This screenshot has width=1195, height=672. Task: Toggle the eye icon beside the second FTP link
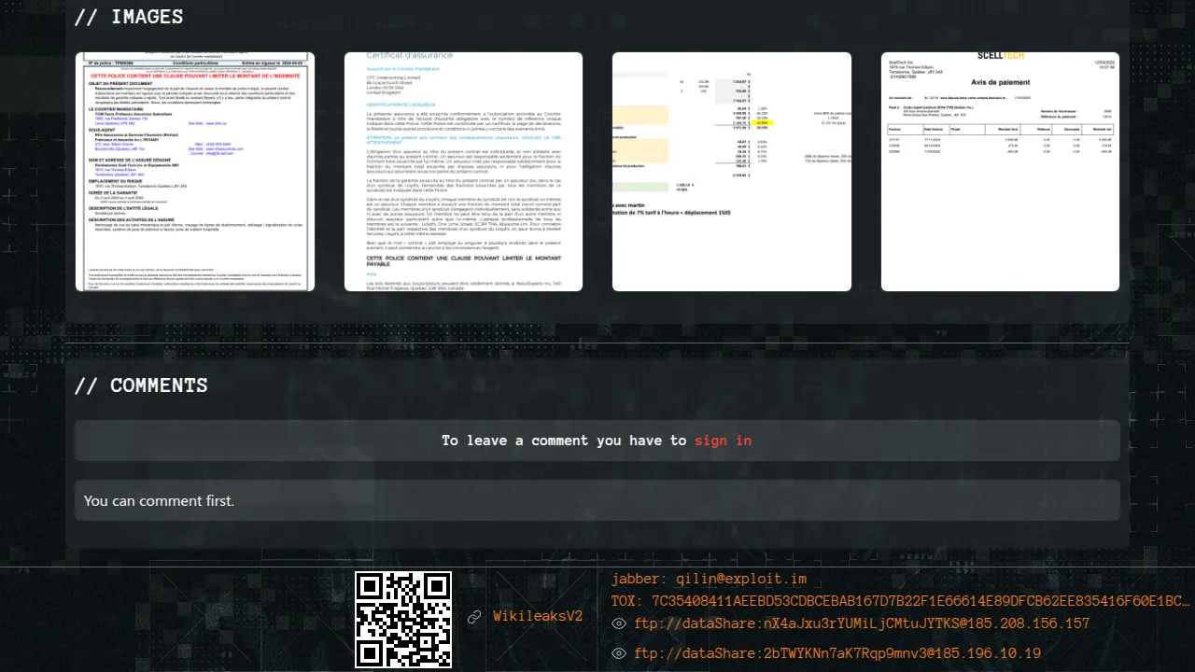pyautogui.click(x=618, y=653)
